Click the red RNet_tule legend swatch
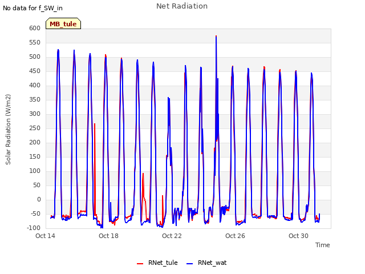365x274 pixels. (x=140, y=264)
